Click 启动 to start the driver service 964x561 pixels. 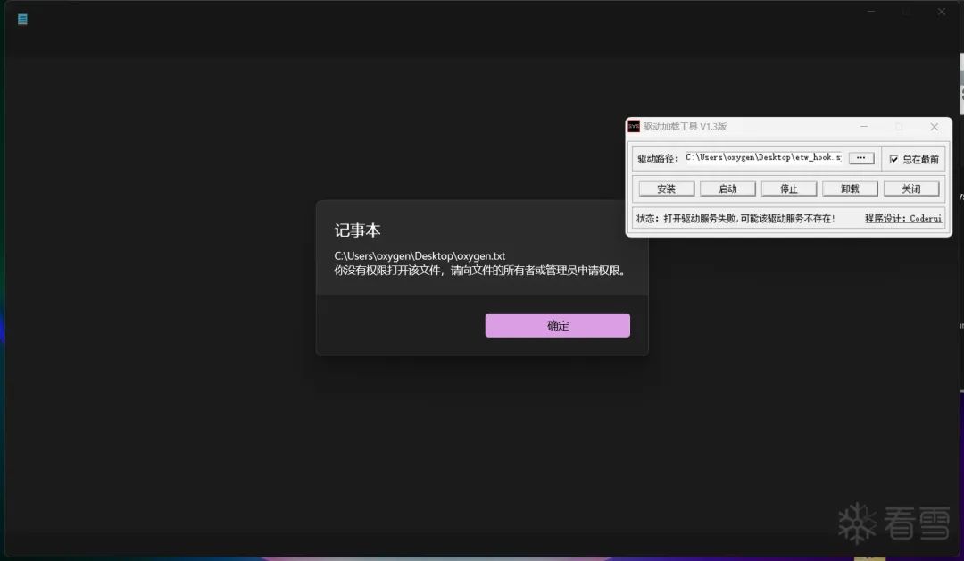click(727, 188)
